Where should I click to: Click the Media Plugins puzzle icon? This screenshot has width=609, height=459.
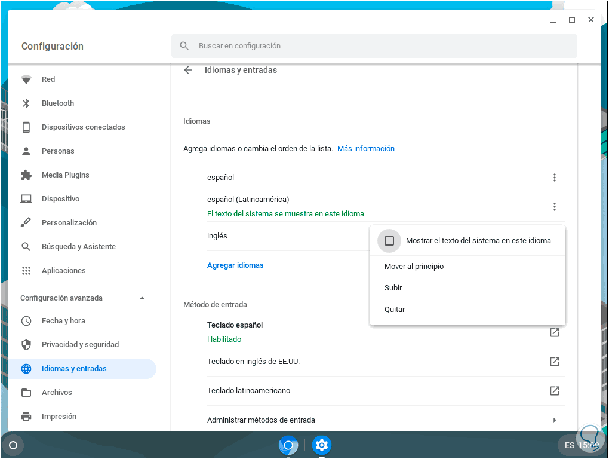click(x=26, y=175)
